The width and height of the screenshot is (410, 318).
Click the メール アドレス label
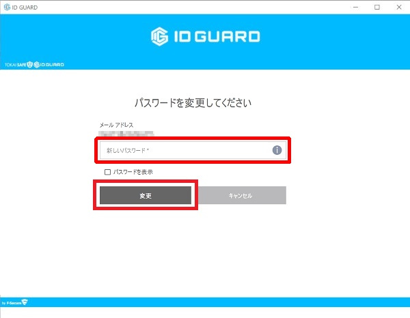116,125
